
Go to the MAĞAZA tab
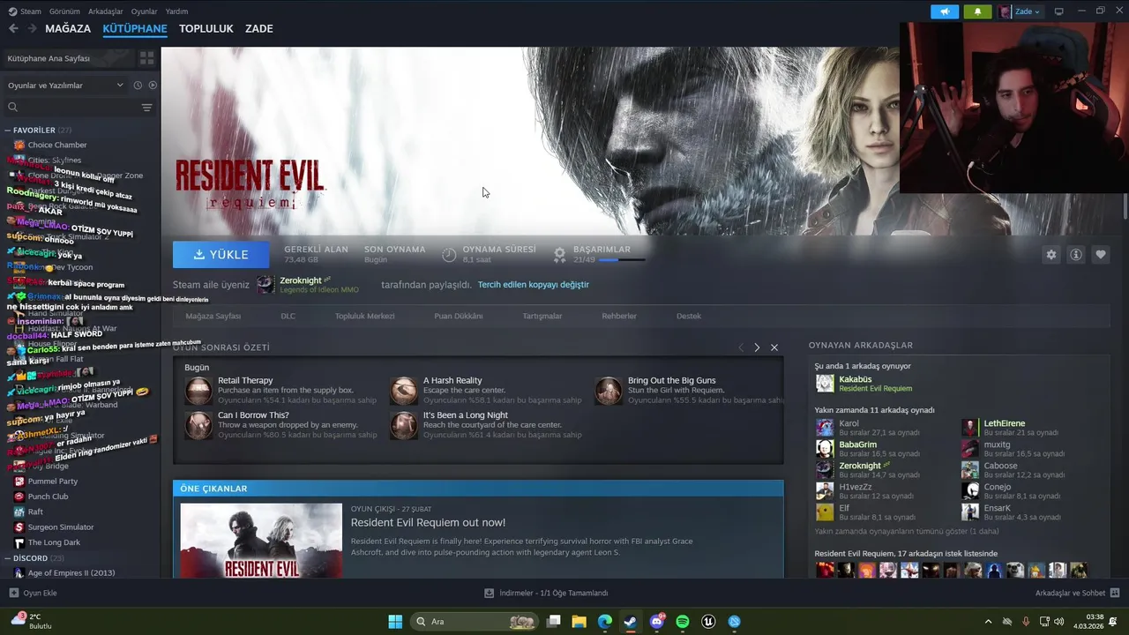click(68, 28)
